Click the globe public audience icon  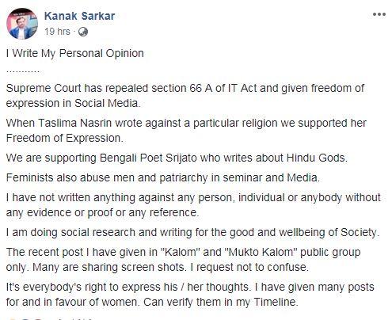pyautogui.click(x=83, y=32)
